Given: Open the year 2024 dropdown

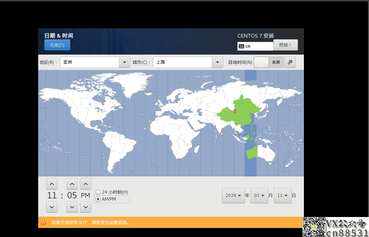Looking at the screenshot, I should click(x=233, y=195).
